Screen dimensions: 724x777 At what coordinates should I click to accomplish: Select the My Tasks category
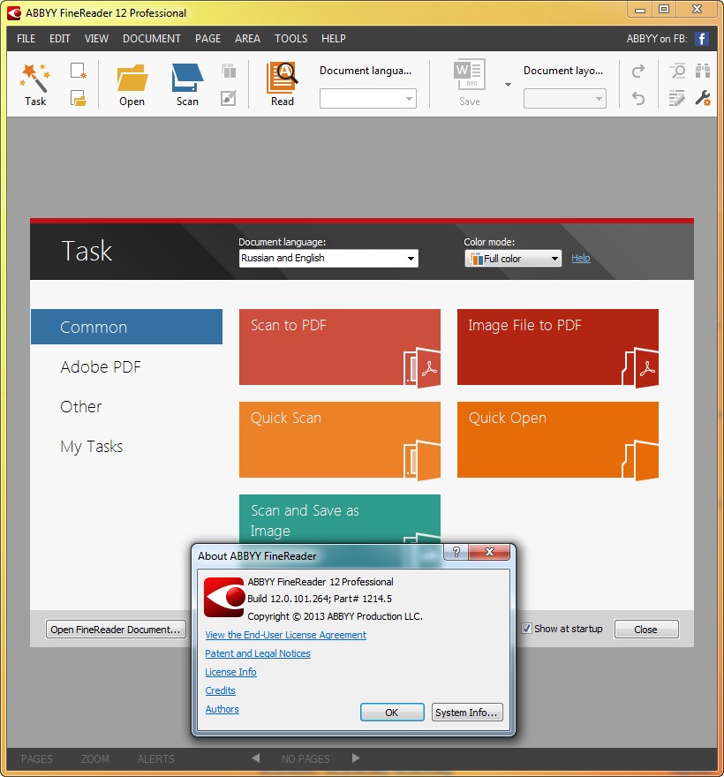click(x=91, y=447)
